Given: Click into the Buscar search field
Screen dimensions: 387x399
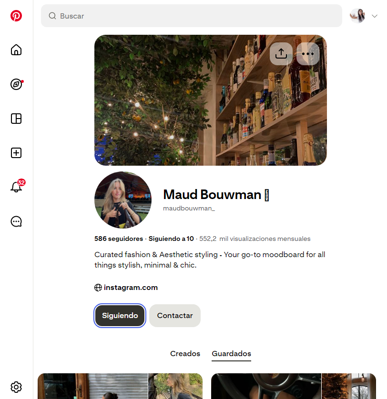Looking at the screenshot, I should [192, 16].
